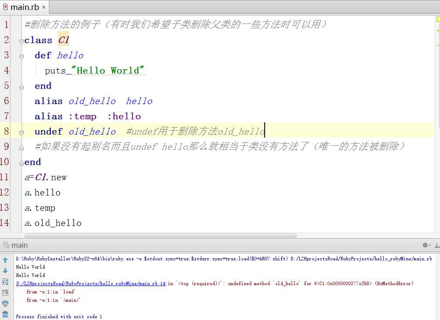Click the Print icon in Run console
The height and width of the screenshot is (320, 440).
point(5,303)
